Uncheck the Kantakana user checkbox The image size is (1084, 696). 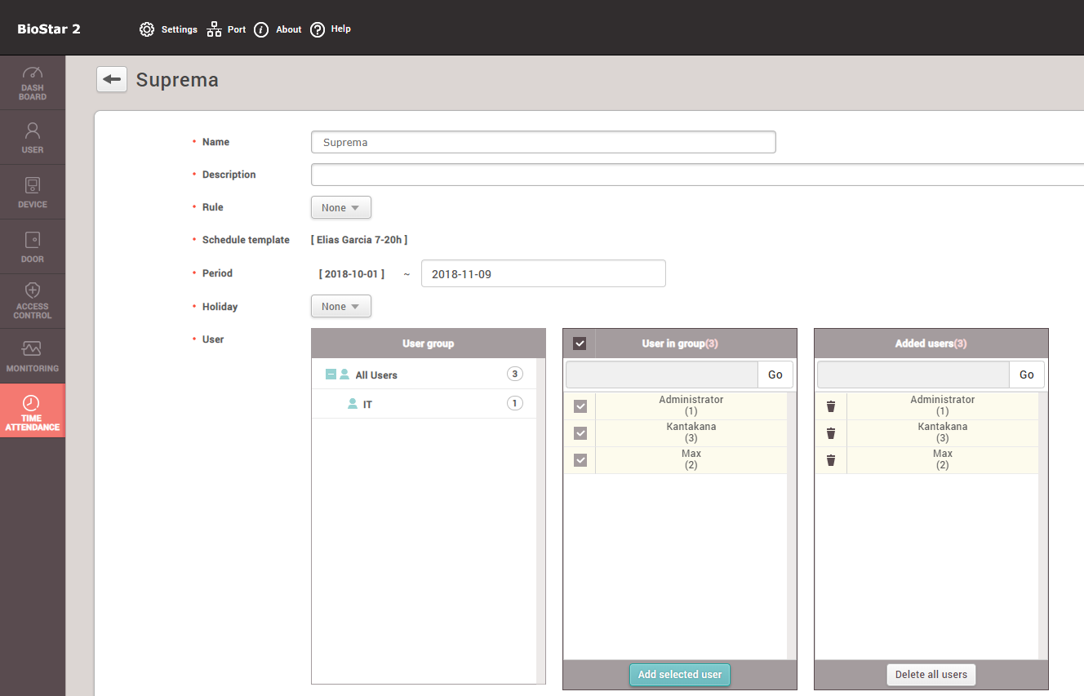580,433
